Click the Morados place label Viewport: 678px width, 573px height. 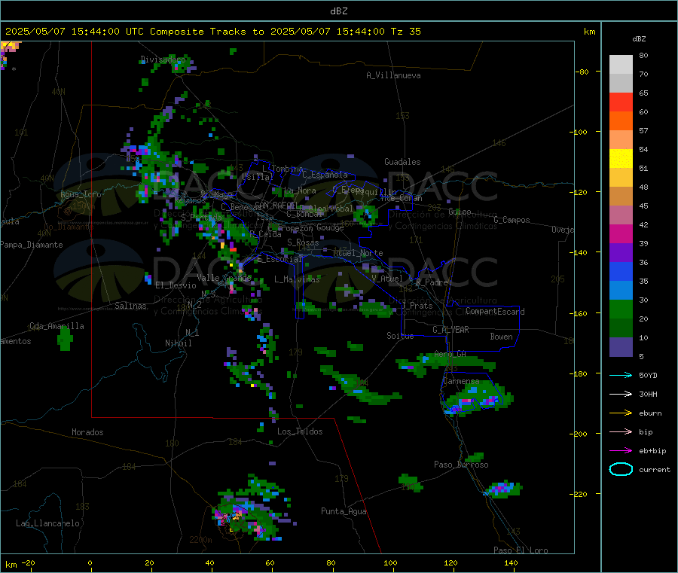[87, 432]
